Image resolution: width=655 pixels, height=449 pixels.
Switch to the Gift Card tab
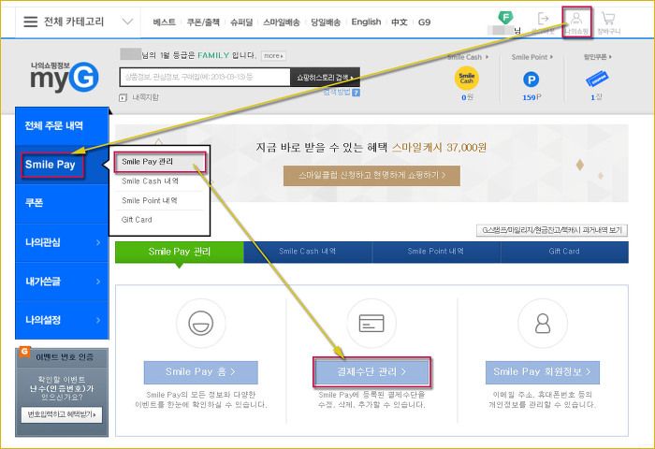click(x=564, y=252)
